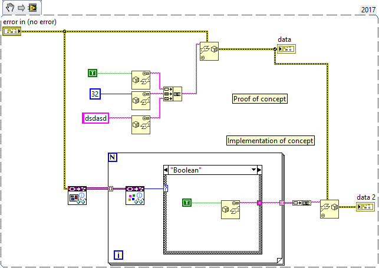Screen dimensions: 379x268
Task: Click the data label text
Action: pos(285,39)
